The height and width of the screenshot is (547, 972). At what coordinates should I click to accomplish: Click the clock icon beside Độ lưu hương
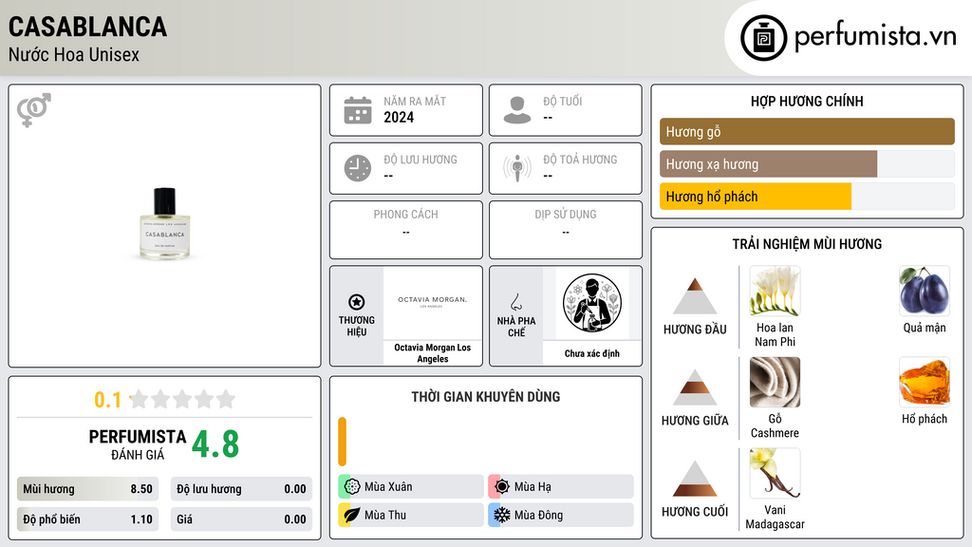click(358, 168)
